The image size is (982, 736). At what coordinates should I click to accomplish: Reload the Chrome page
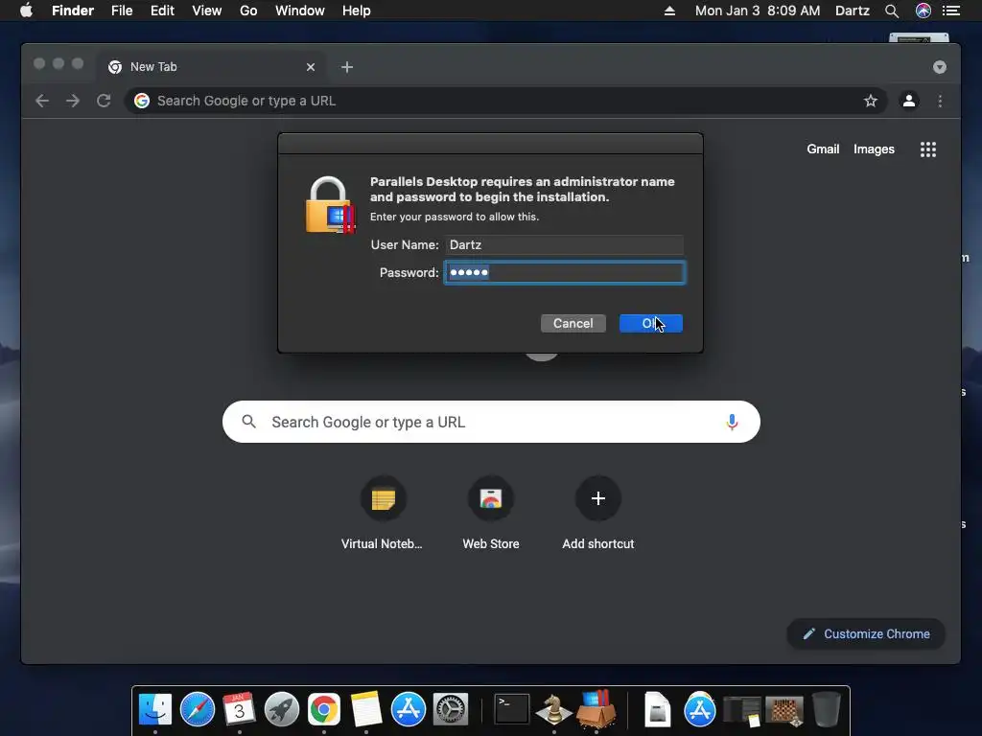(104, 101)
